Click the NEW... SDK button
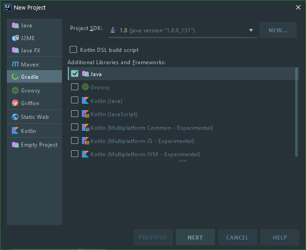Image resolution: width=306 pixels, height=250 pixels. [x=278, y=30]
